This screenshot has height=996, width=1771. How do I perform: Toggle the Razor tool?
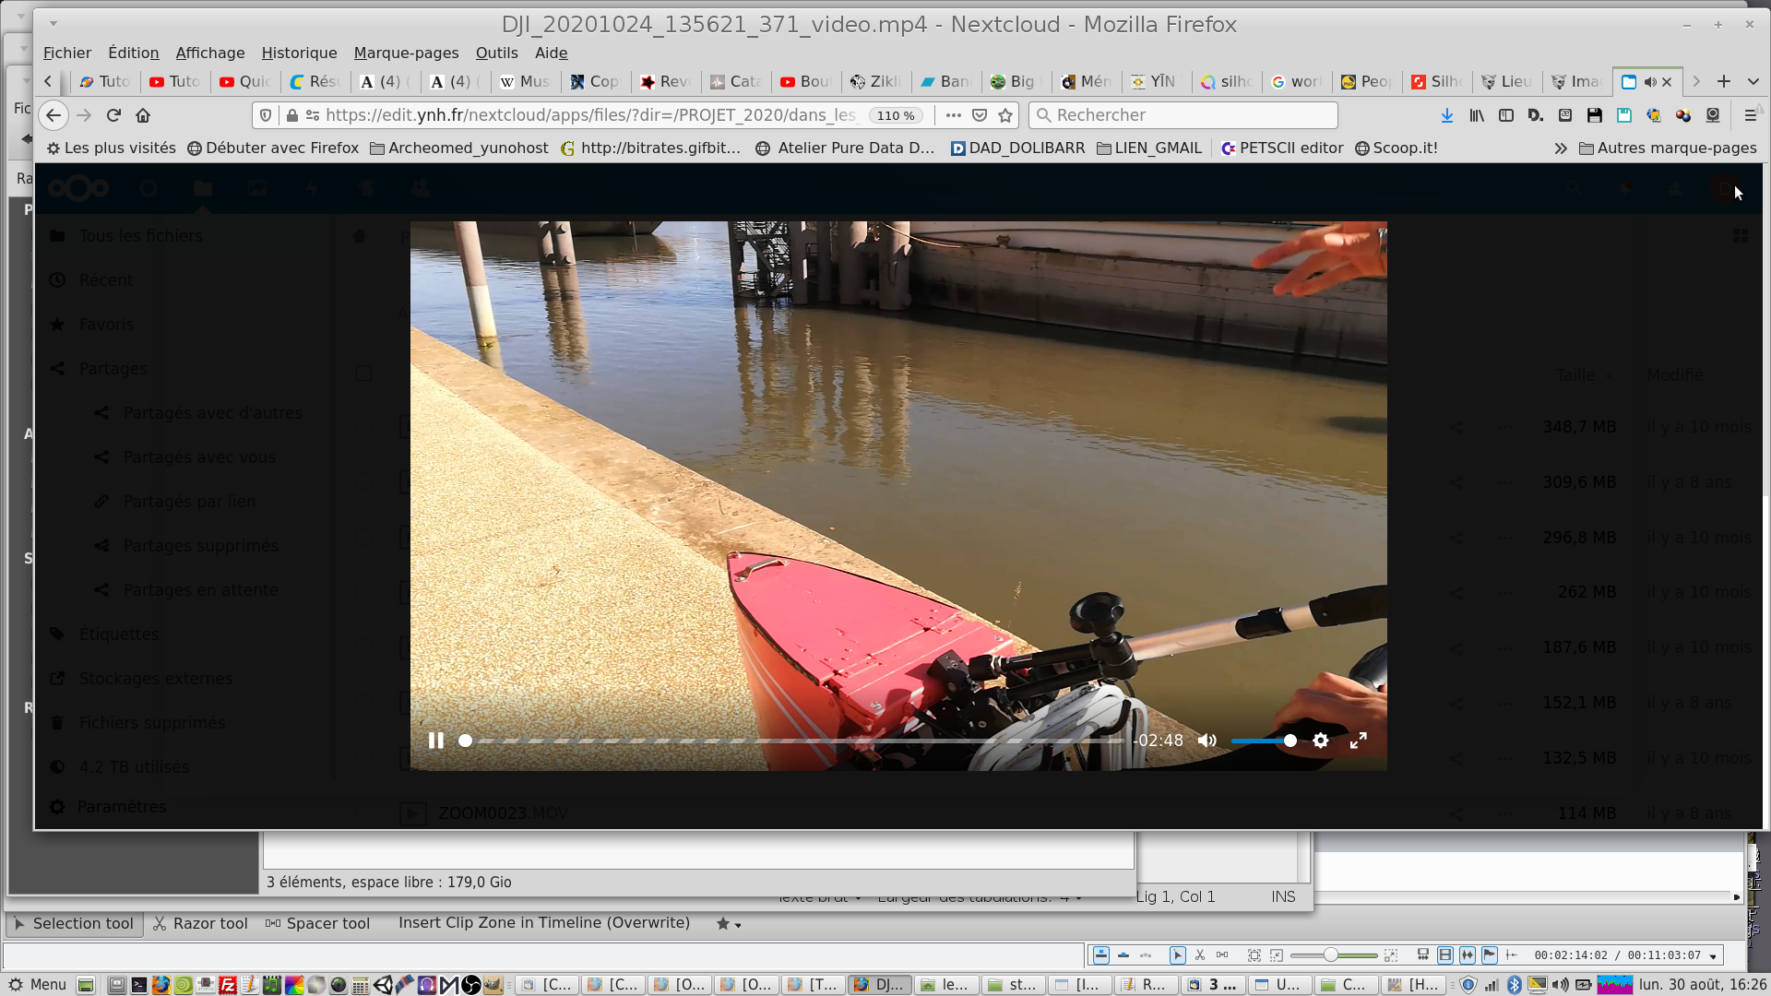point(200,923)
